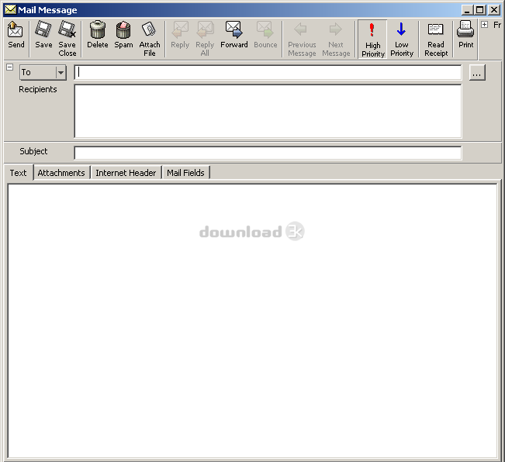The width and height of the screenshot is (505, 462).
Task: Click the Reply All toolbar icon
Action: 205,39
